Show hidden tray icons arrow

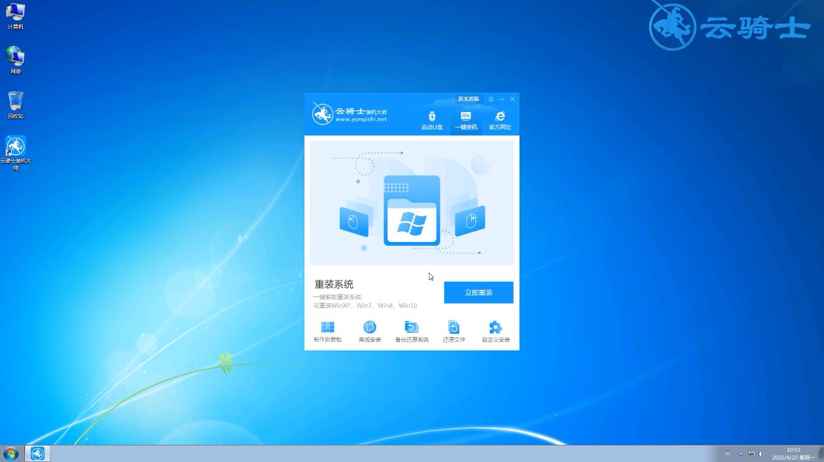click(741, 454)
